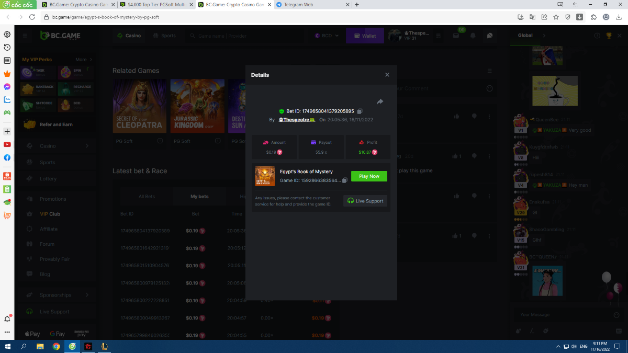Image resolution: width=628 pixels, height=353 pixels.
Task: Open Messenger in the browser sidebar
Action: (x=7, y=87)
